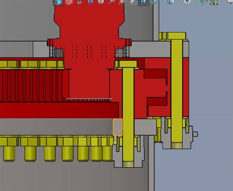Click the blue and pink split cube icon
Image resolution: width=233 pixels, height=191 pixels.
[101, 2]
